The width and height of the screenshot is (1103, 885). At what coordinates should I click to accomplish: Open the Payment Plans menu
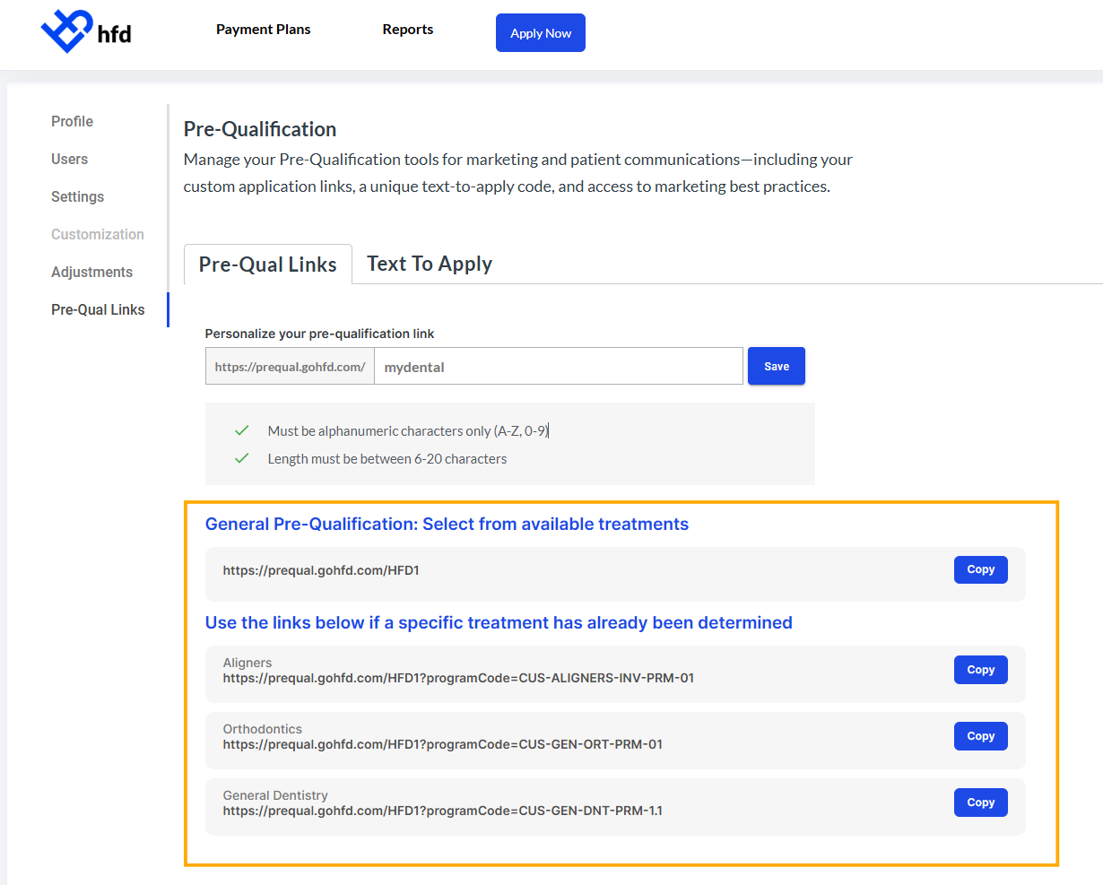pyautogui.click(x=263, y=30)
